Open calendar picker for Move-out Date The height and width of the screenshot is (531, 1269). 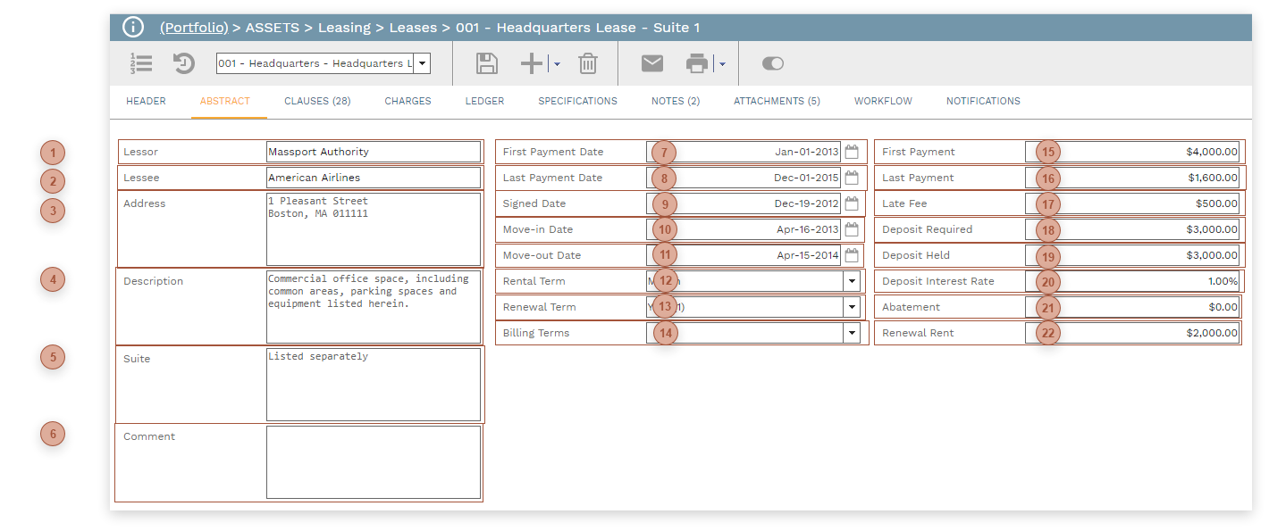click(852, 255)
